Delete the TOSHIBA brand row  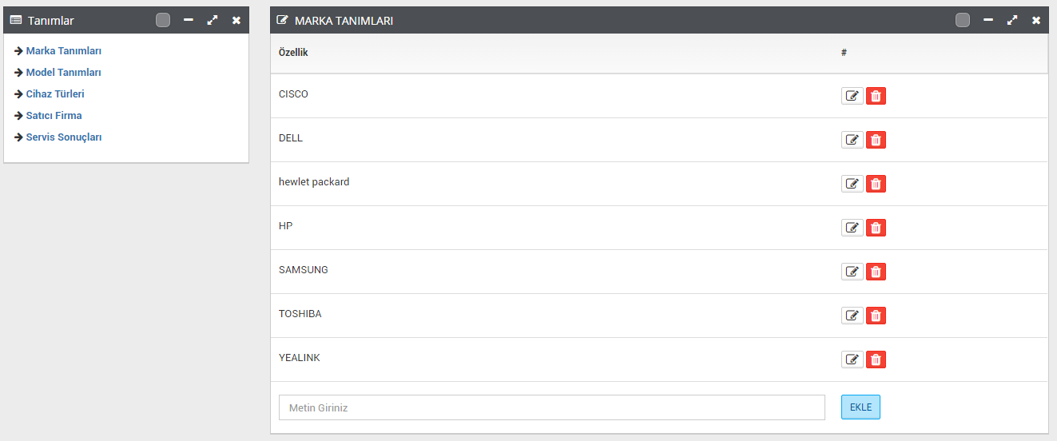tap(876, 316)
